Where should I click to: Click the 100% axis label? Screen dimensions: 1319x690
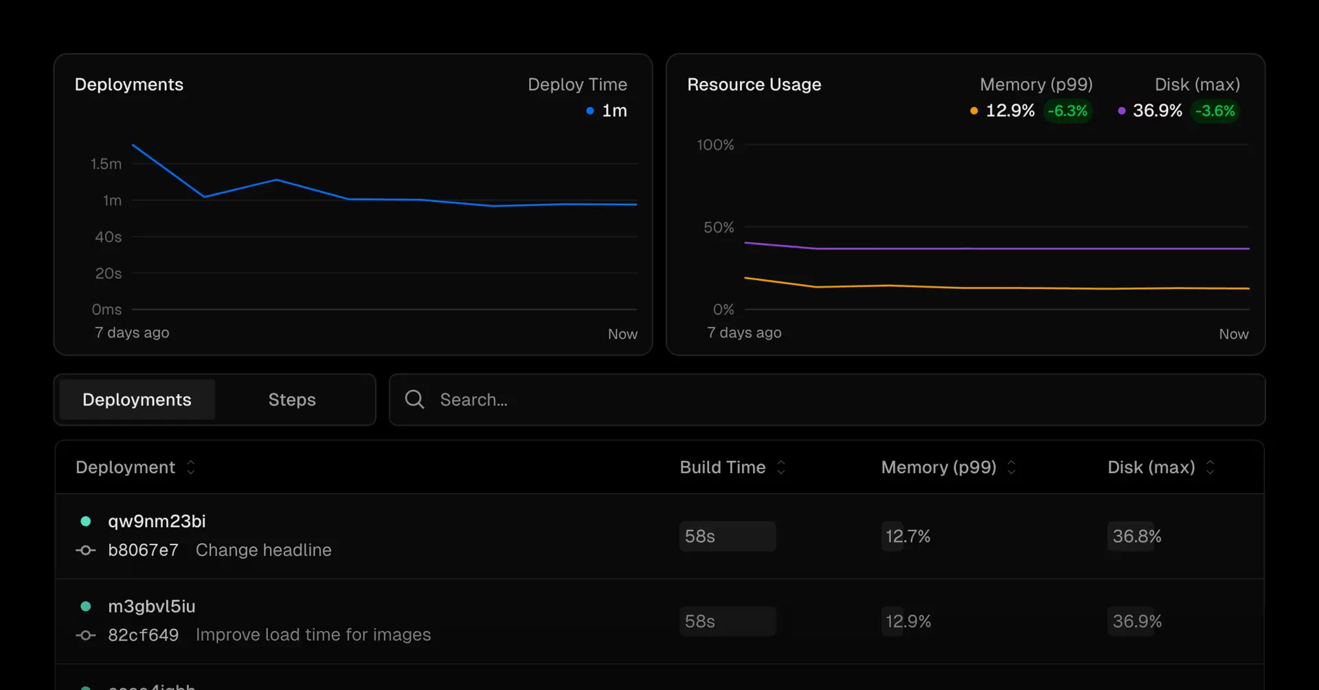pyautogui.click(x=715, y=145)
